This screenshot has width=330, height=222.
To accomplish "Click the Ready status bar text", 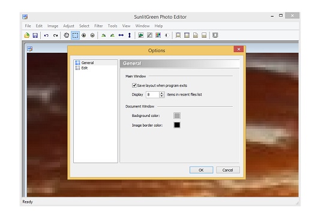I will tap(28, 202).
